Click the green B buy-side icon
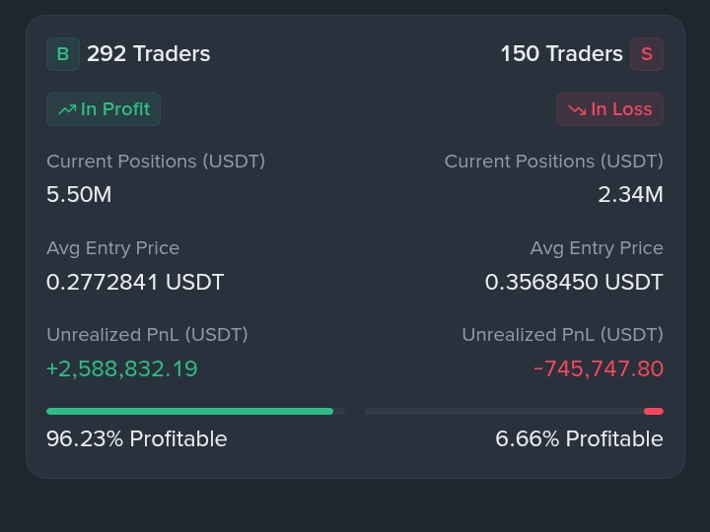The image size is (710, 532). pyautogui.click(x=63, y=54)
